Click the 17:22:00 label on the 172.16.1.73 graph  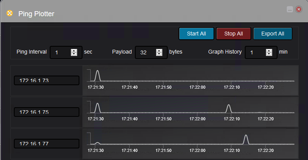click(197, 87)
